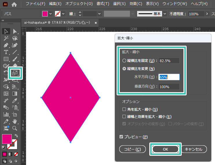Expand the 不透明度 opacity arrow
Image resolution: width=215 pixels, height=165 pixels.
click(207, 14)
